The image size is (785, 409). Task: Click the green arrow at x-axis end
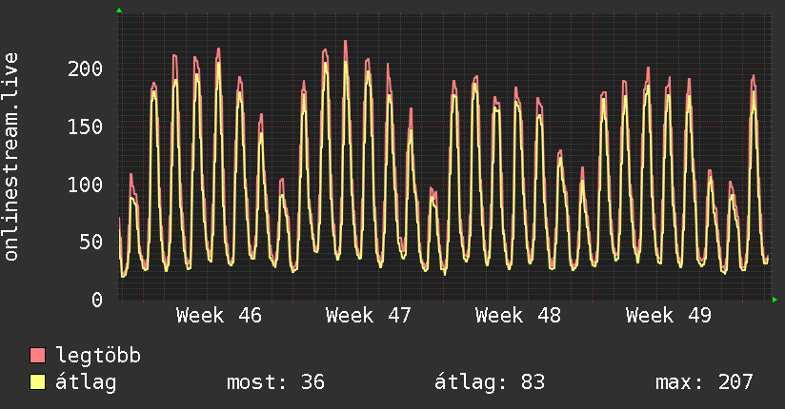point(775,300)
